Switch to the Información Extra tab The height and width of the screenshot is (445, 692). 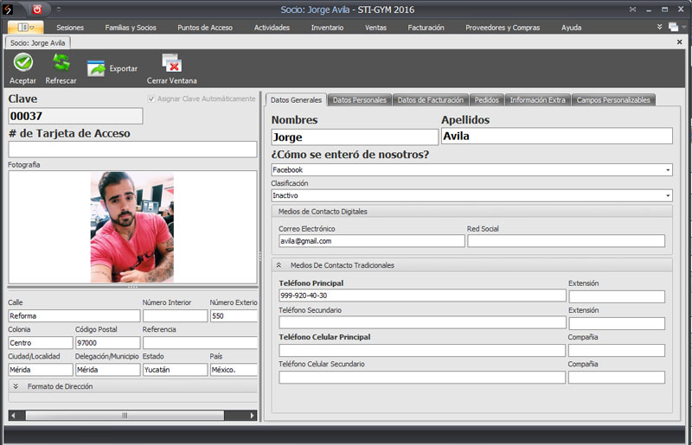537,100
